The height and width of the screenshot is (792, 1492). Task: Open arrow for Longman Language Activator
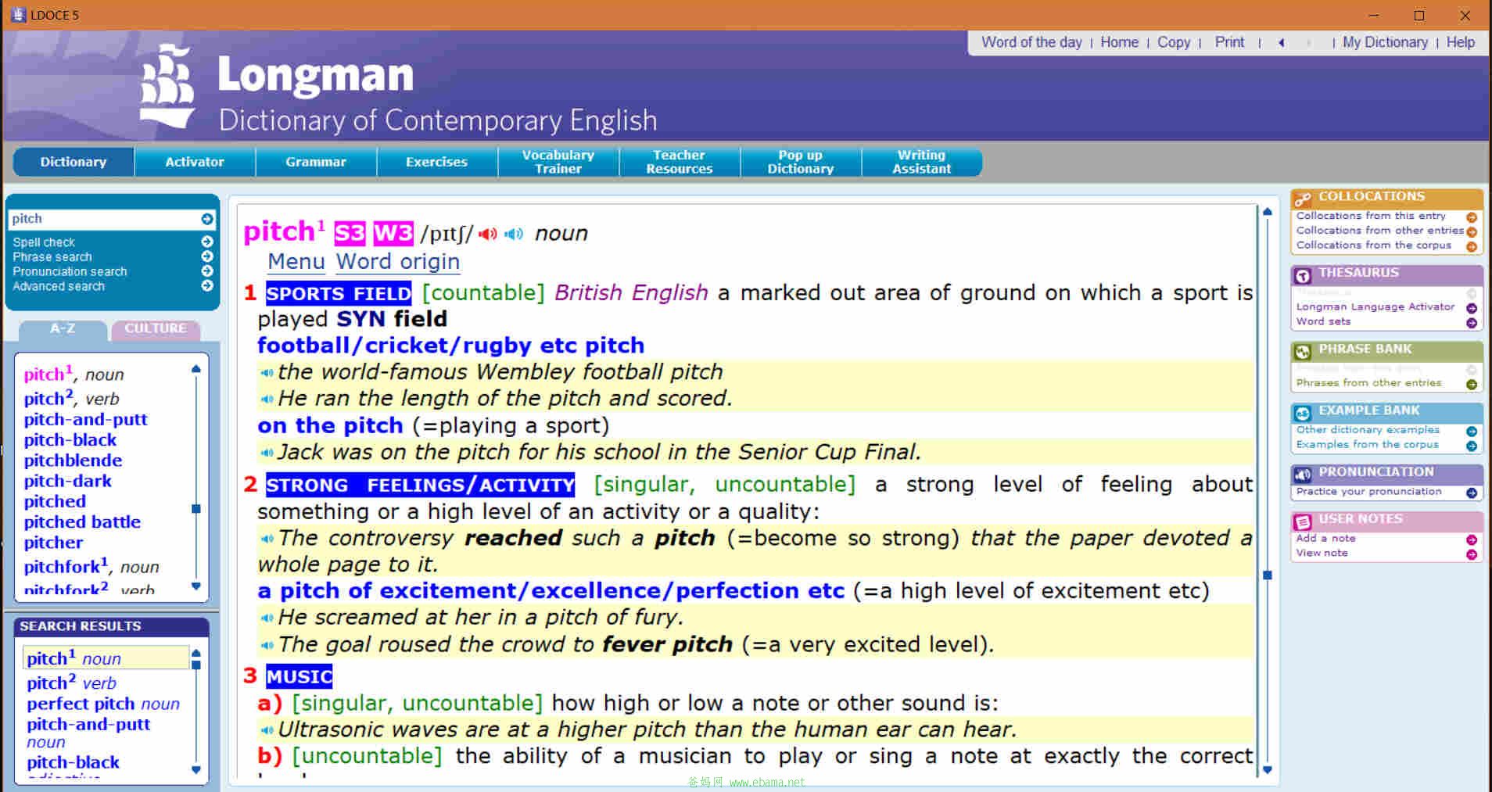[x=1472, y=308]
